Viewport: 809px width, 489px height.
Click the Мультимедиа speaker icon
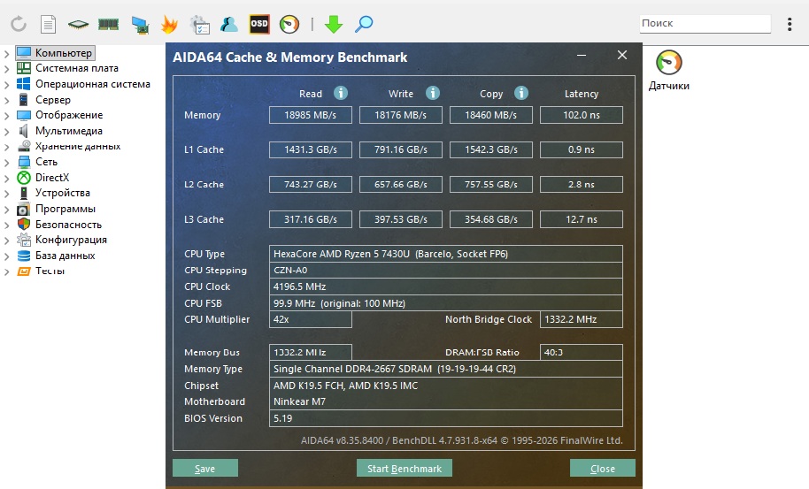coord(24,130)
